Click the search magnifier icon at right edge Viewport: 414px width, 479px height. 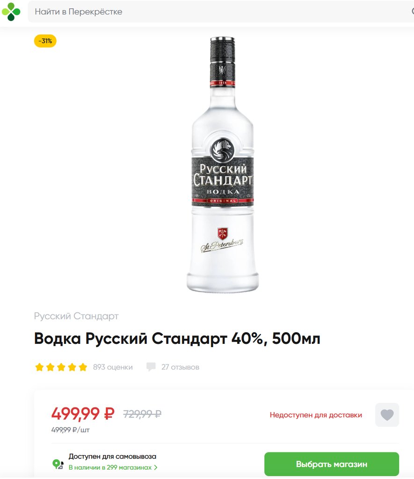coord(413,12)
